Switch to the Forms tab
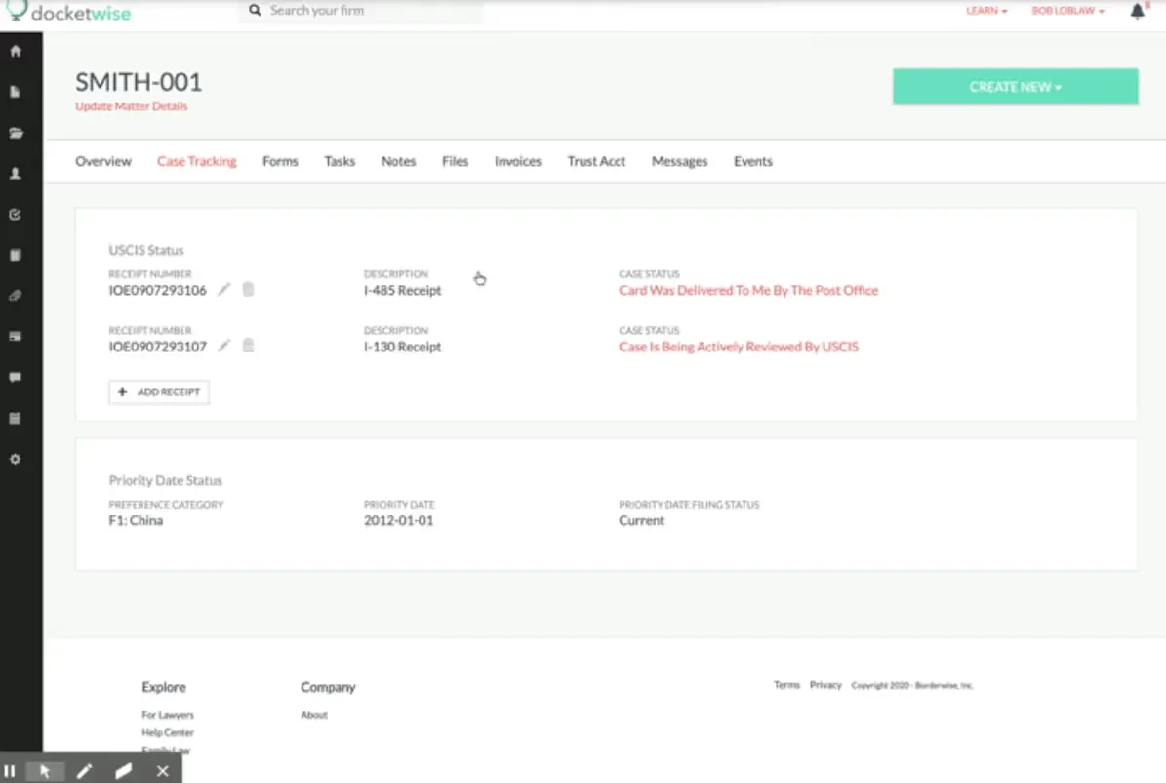Screen dimensions: 1166x783 [280, 161]
